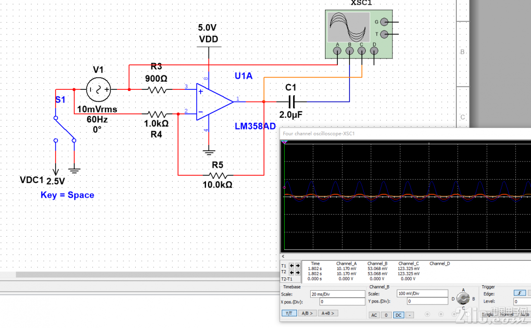Select capacitor C1 symbol

pos(292,102)
